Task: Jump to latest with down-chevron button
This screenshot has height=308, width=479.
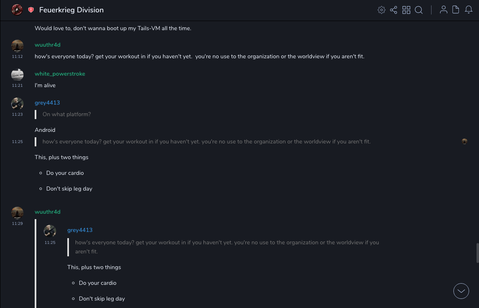Action: [461, 291]
